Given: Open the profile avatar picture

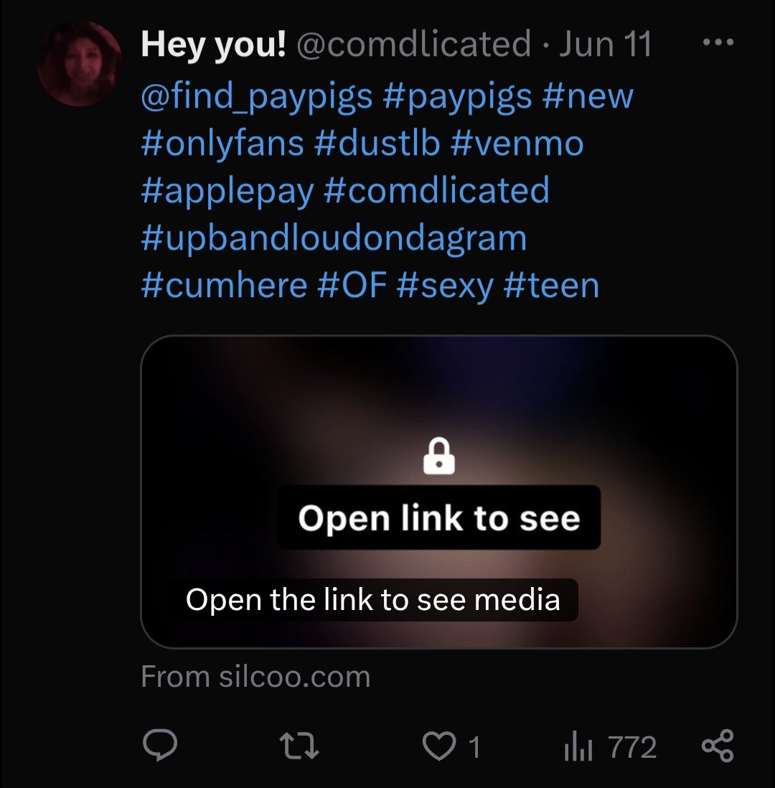Looking at the screenshot, I should 80,64.
